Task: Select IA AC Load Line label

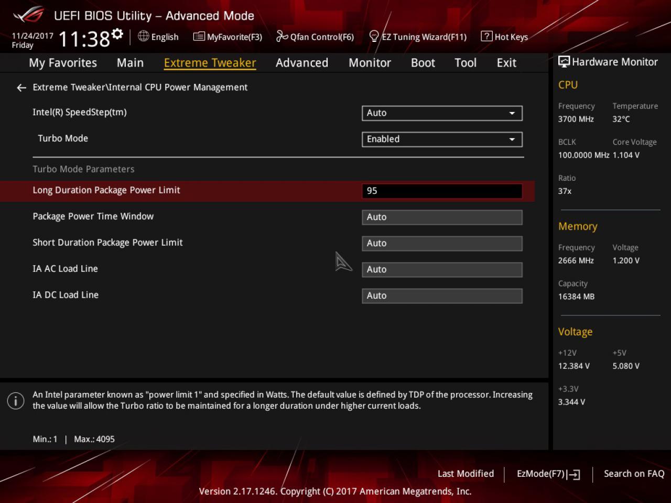Action: (x=65, y=269)
